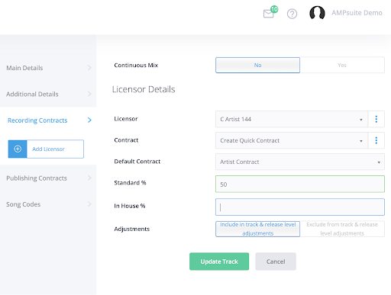The width and height of the screenshot is (391, 295).
Task: Expand the Default Contract dropdown
Action: tap(300, 162)
